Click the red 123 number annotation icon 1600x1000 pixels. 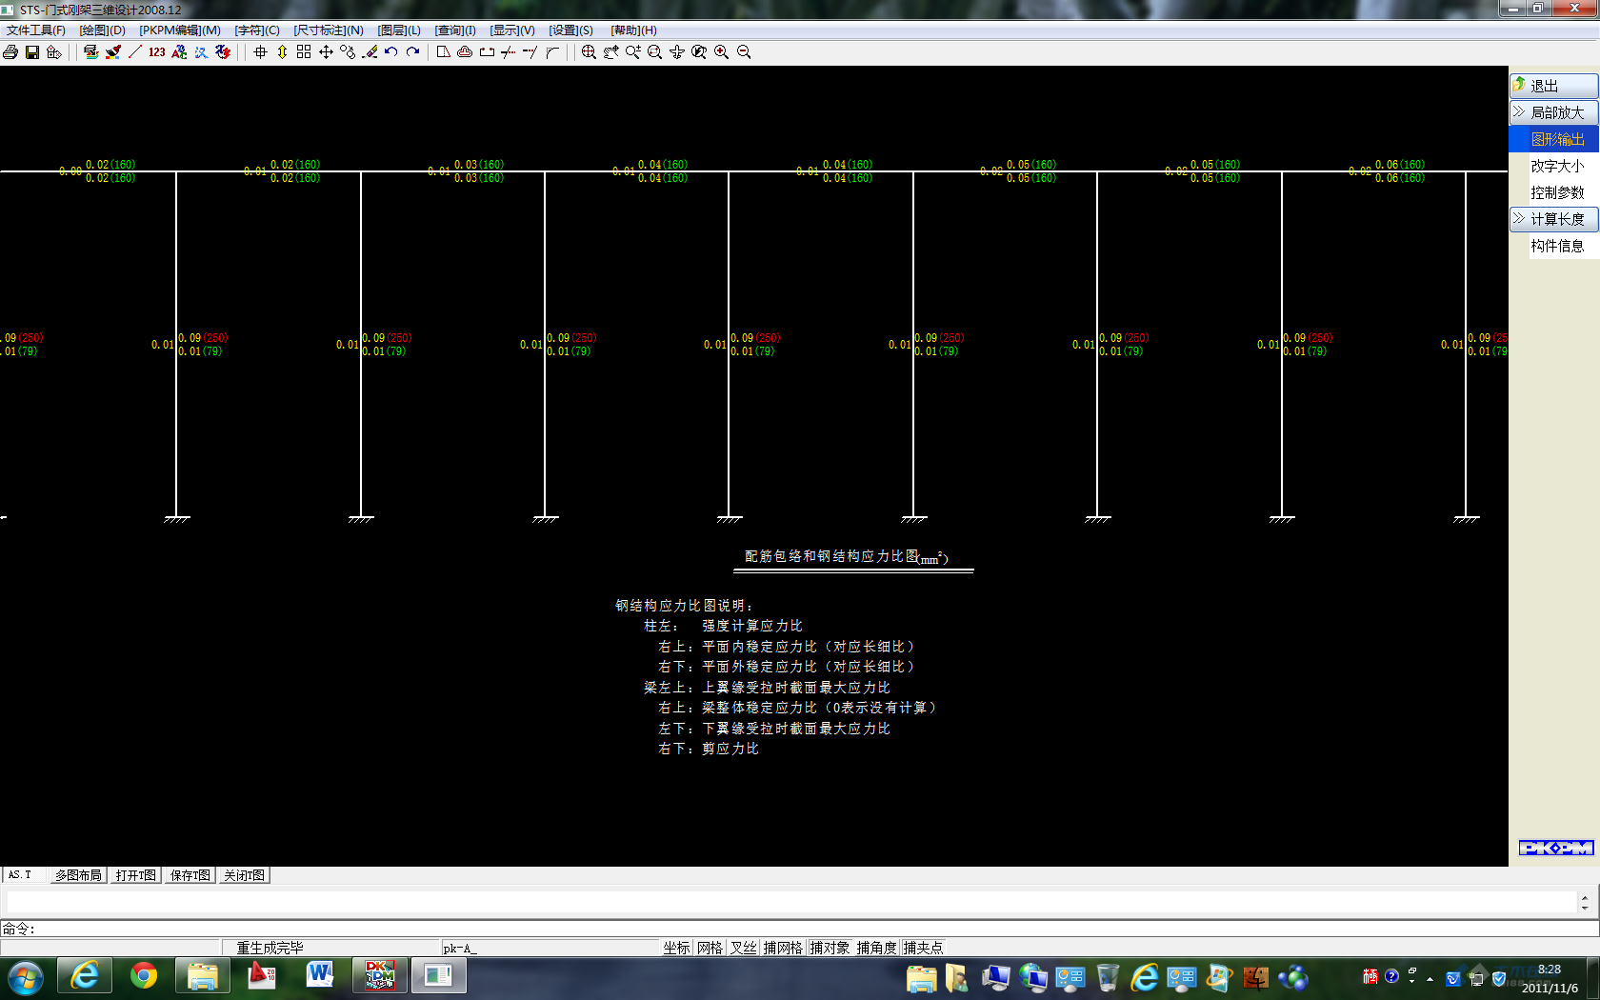coord(157,52)
